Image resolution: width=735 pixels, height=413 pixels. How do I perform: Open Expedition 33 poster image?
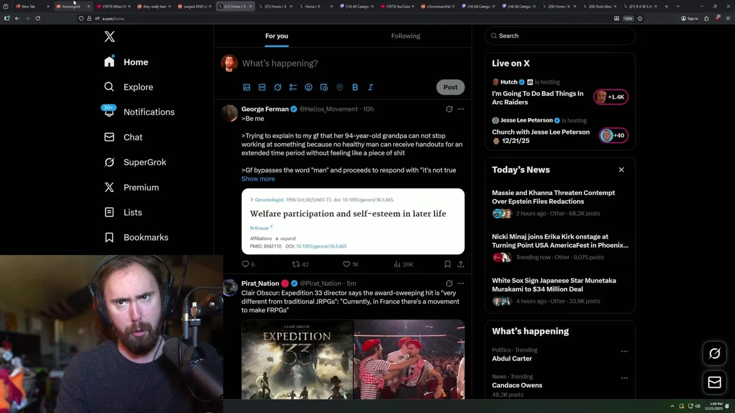(297, 359)
